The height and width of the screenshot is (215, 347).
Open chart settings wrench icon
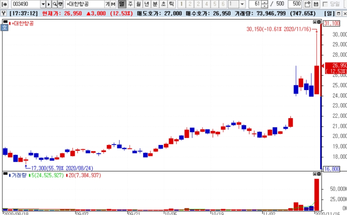point(3,14)
